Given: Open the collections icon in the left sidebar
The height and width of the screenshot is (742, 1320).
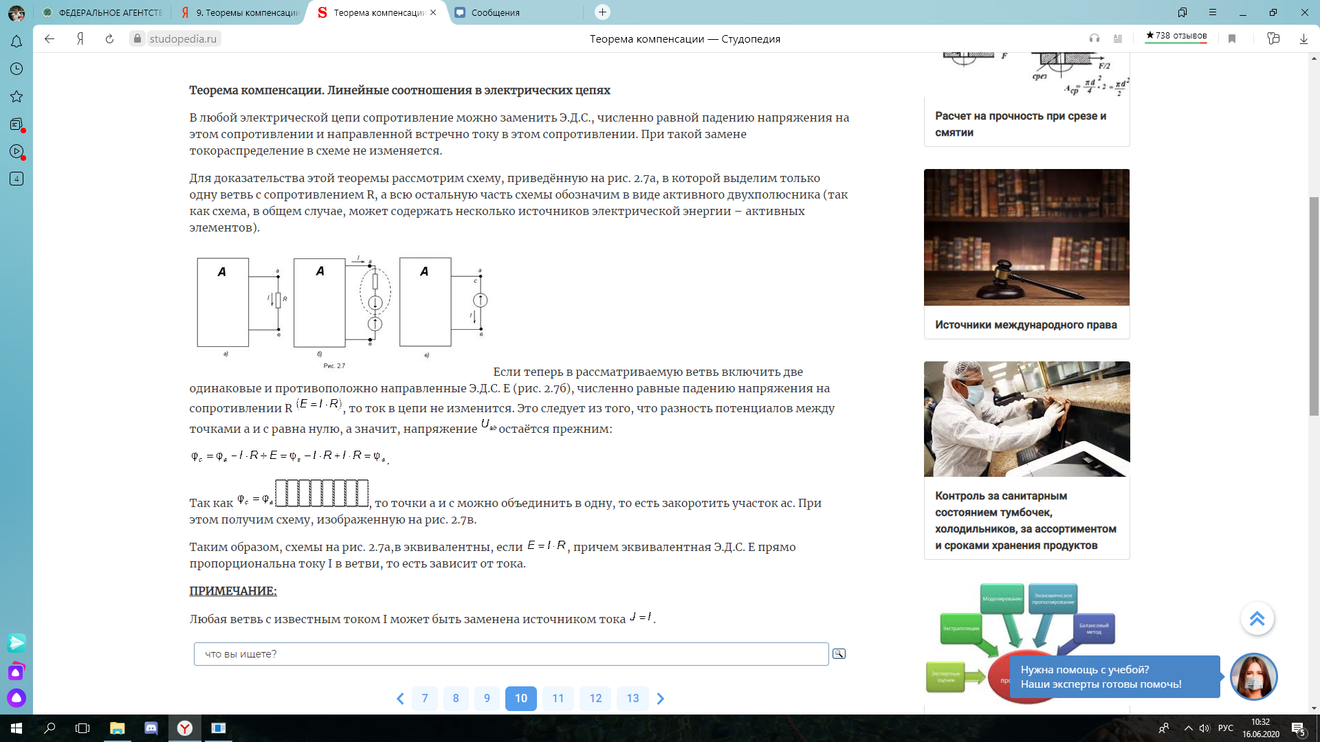Looking at the screenshot, I should pyautogui.click(x=16, y=124).
